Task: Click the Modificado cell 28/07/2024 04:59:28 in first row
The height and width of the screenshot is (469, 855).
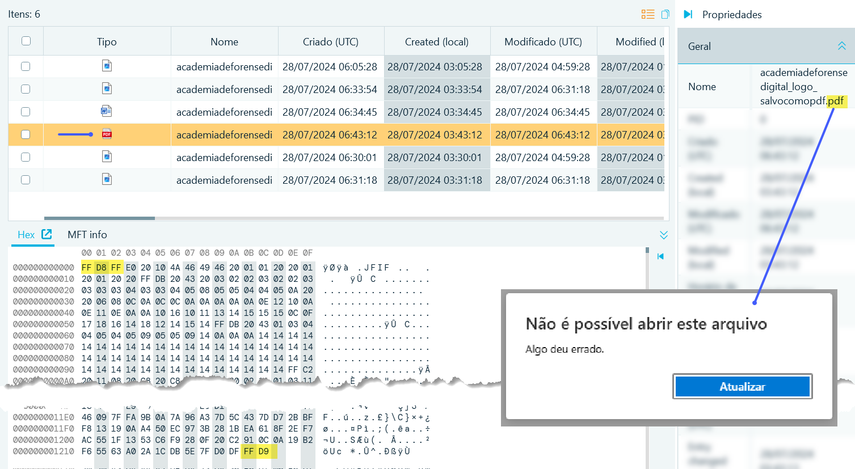Action: pos(542,66)
